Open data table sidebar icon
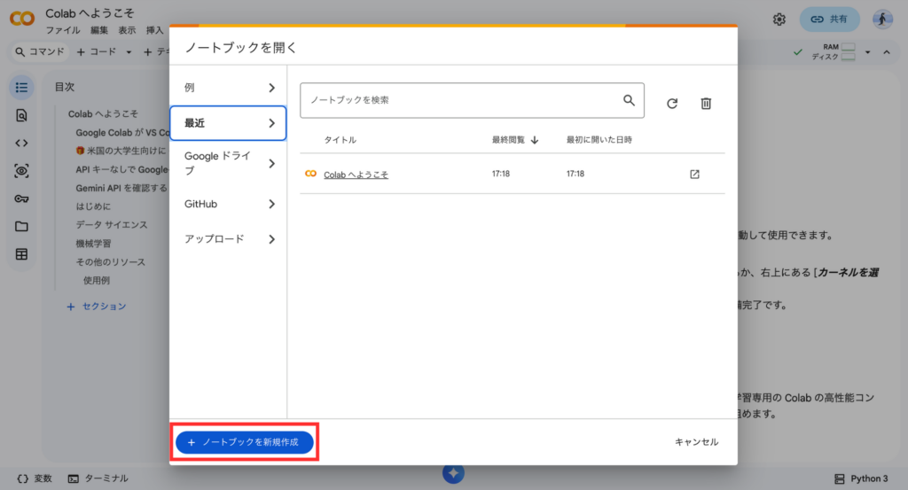The image size is (908, 490). pyautogui.click(x=21, y=254)
